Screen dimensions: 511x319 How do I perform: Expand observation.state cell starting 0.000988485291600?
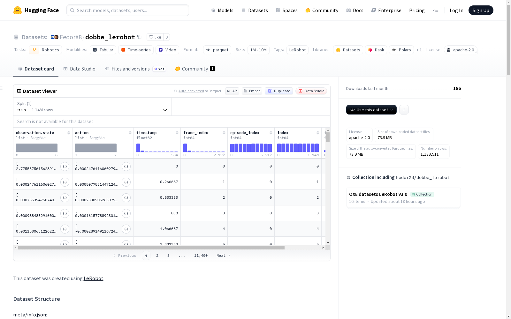click(x=65, y=213)
